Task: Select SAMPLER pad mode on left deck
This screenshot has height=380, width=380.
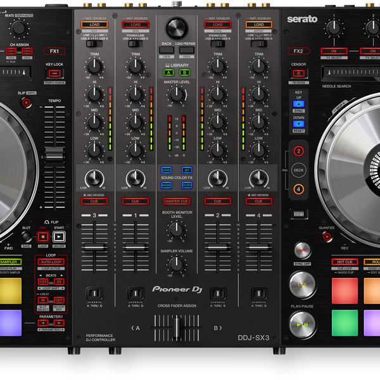Action: 10,262
